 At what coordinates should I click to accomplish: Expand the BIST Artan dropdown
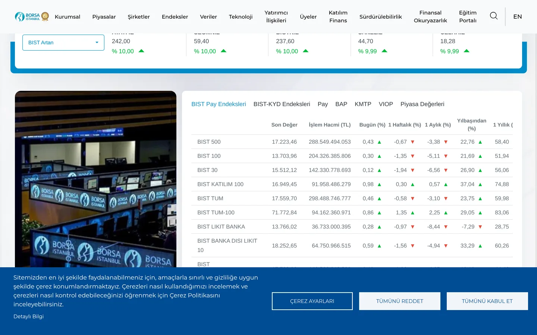tap(63, 42)
